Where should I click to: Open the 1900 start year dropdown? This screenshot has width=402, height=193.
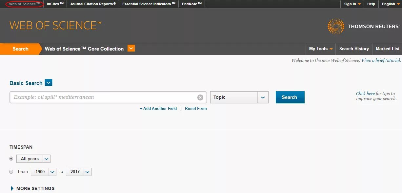[x=44, y=172]
